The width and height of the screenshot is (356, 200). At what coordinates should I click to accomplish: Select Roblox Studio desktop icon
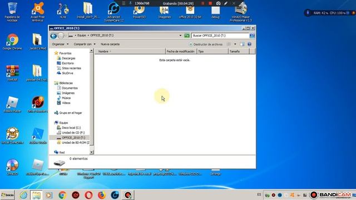click(x=38, y=136)
